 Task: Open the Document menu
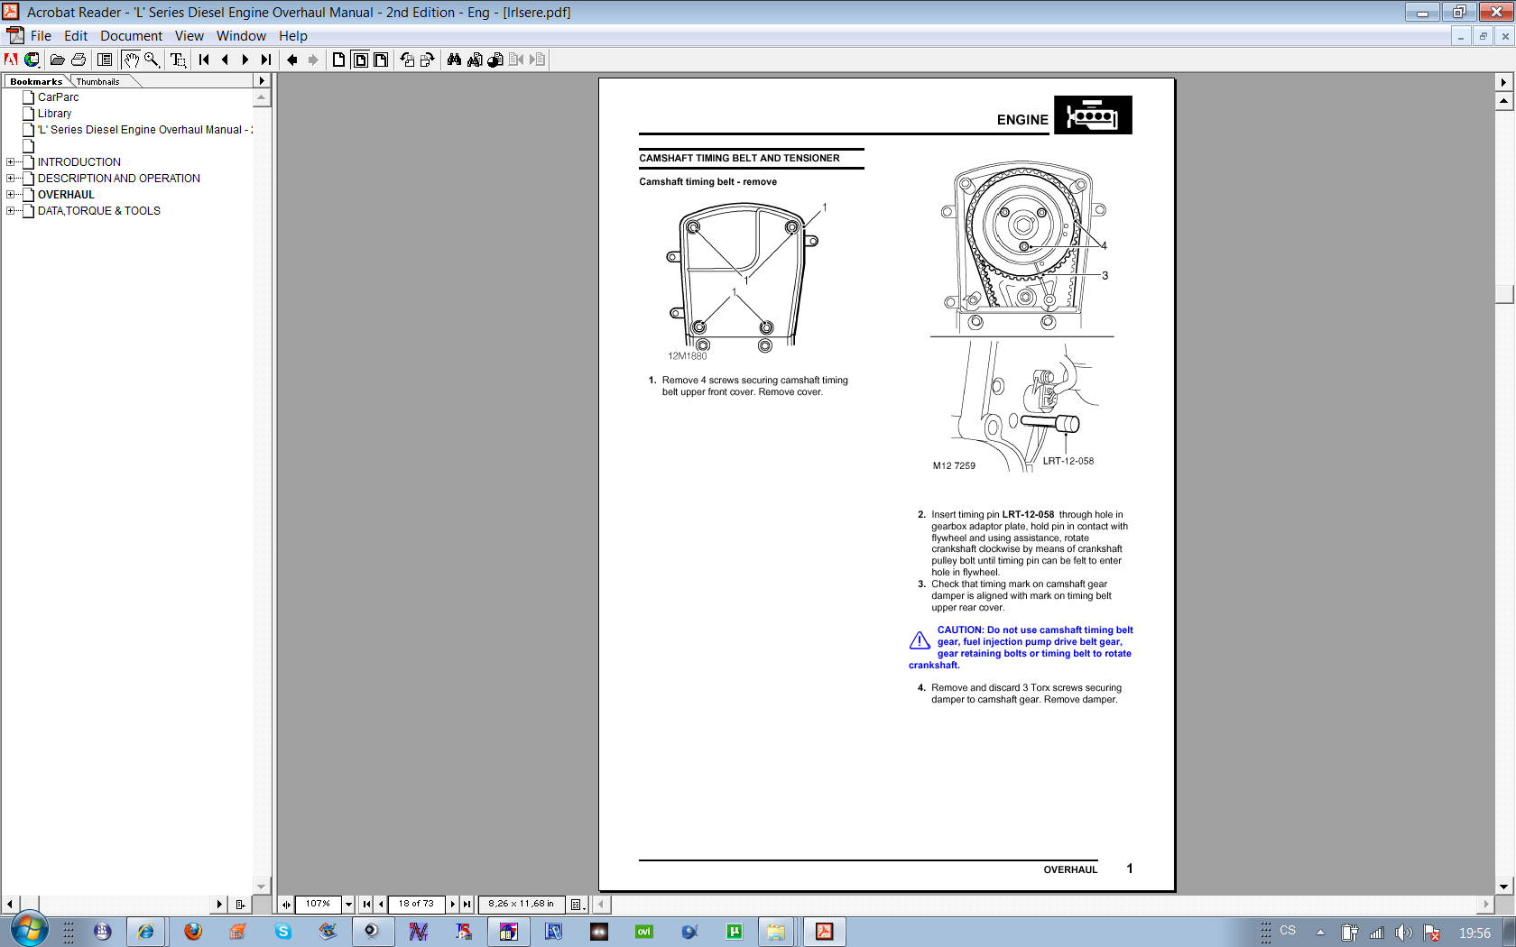[x=131, y=36]
